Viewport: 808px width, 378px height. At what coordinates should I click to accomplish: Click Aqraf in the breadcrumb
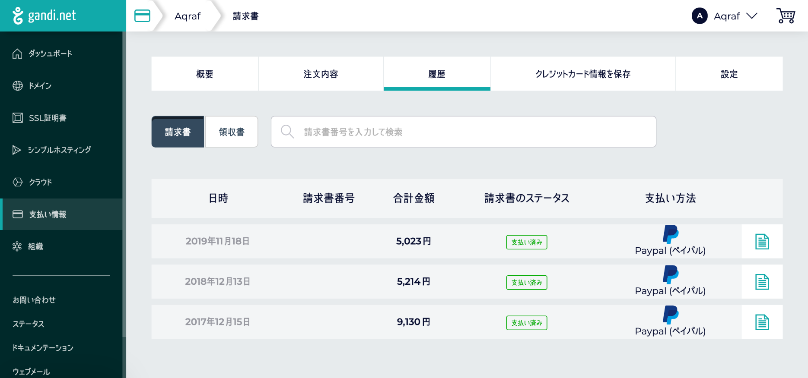pos(188,16)
